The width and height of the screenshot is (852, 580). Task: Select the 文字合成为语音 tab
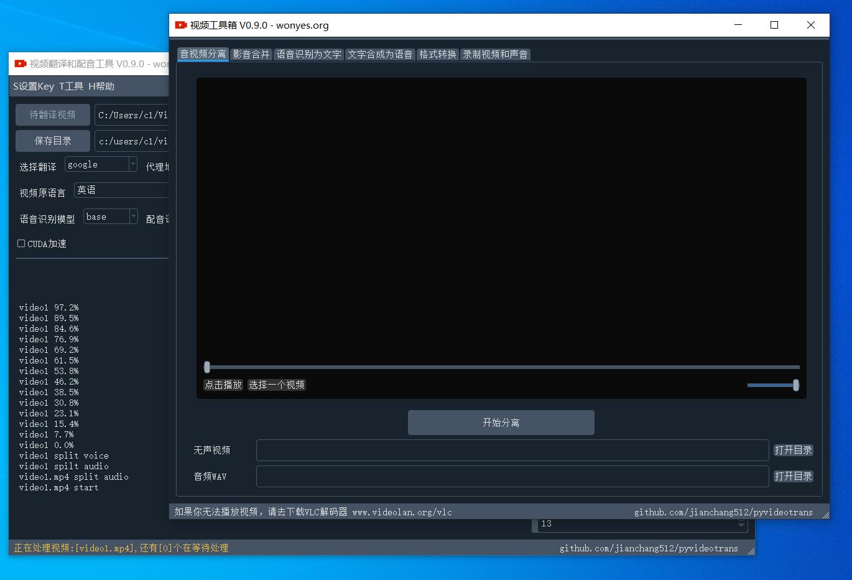pos(379,55)
